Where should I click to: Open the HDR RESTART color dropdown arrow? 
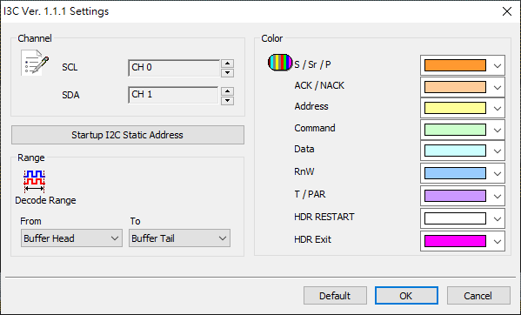[497, 218]
